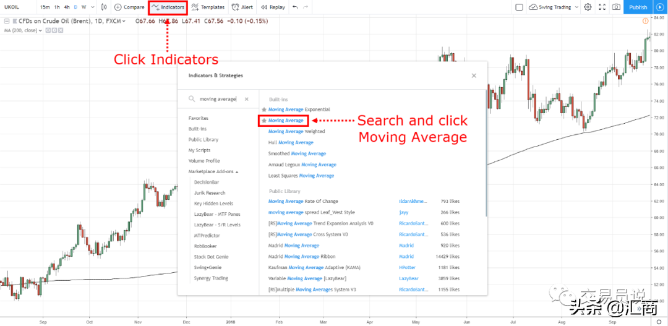Open Madrid Moving Average Ribbon script
The width and height of the screenshot is (668, 326).
coord(302,257)
